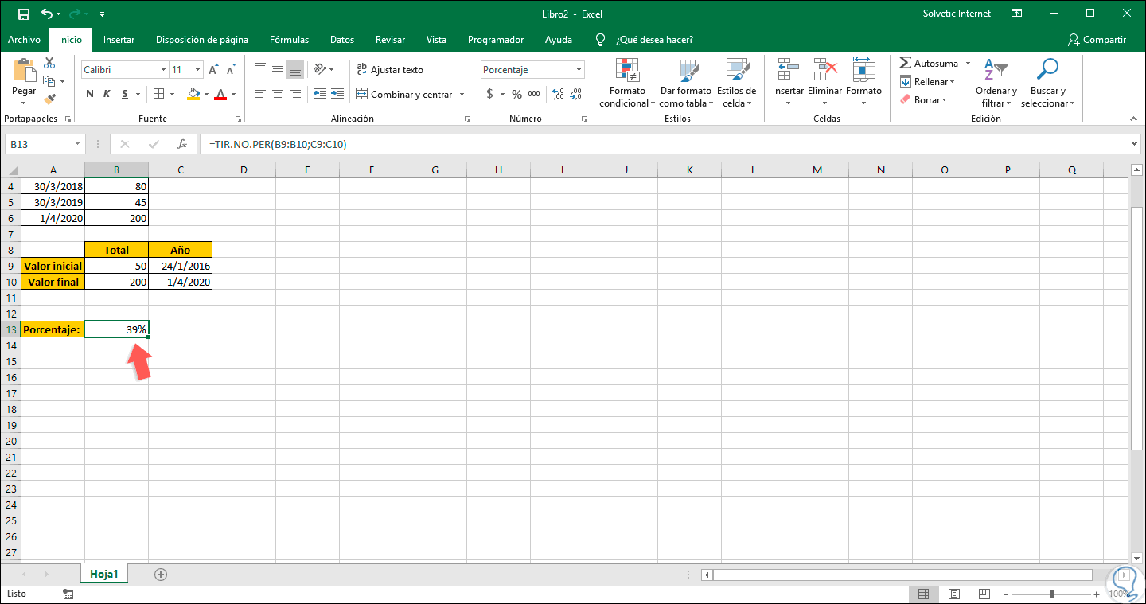Apply percent style with the % icon
The height and width of the screenshot is (604, 1146).
click(x=516, y=94)
